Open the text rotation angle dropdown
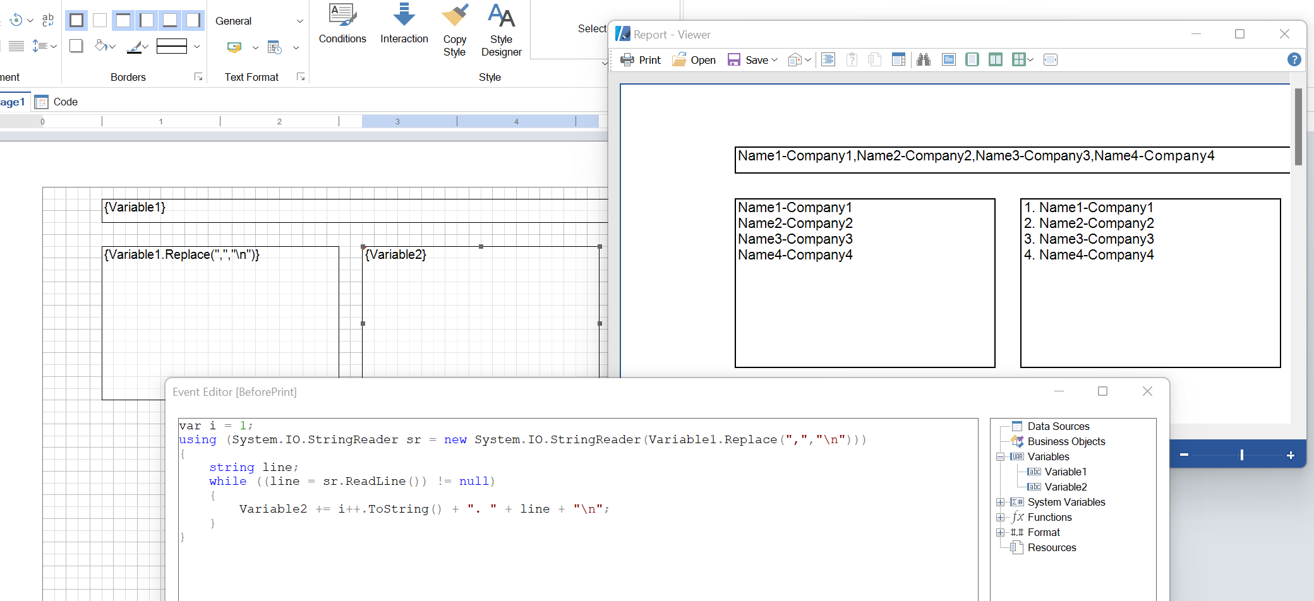The width and height of the screenshot is (1314, 601). click(30, 20)
